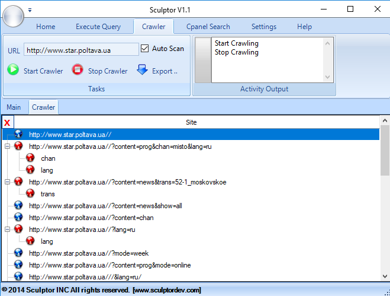390x296 pixels.
Task: Click the blue globe icon for ?mode=week URL
Action: [18, 253]
